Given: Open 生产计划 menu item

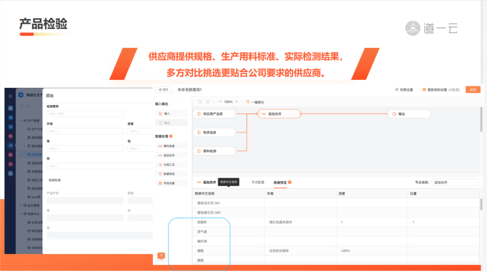Looking at the screenshot, I should click(x=34, y=129).
